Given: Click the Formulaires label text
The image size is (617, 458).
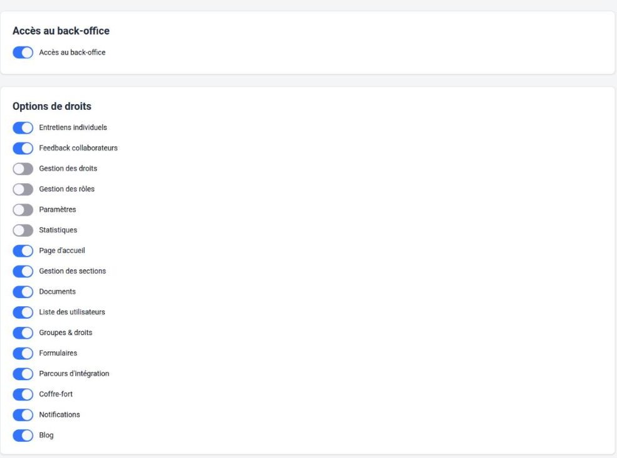Looking at the screenshot, I should tap(58, 353).
